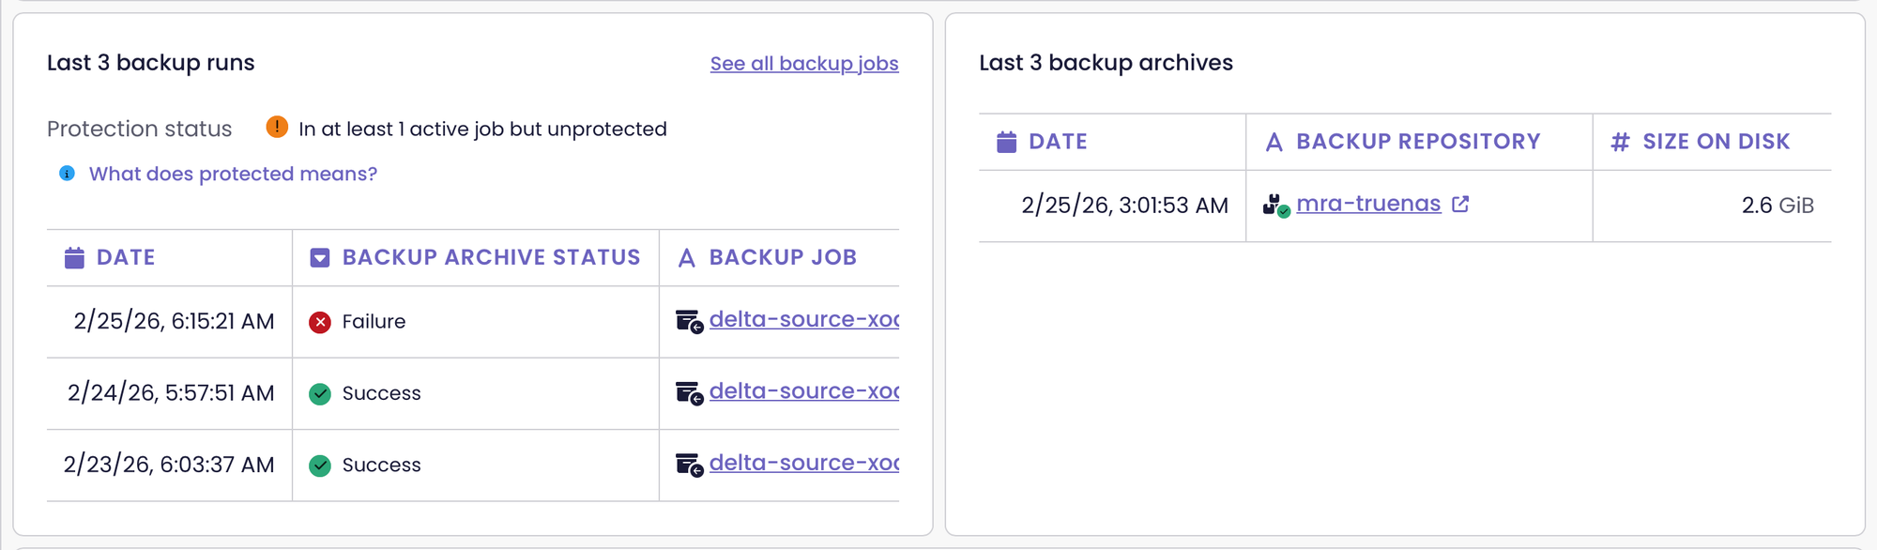Click Date column header in backup archives

point(1058,142)
